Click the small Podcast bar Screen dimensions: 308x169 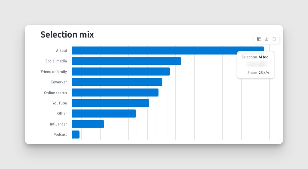tap(76, 135)
